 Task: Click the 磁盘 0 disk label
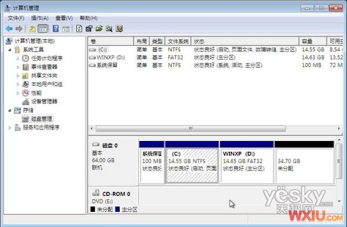coord(110,146)
